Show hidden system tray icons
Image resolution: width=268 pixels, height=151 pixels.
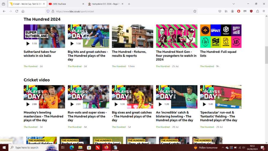(x=222, y=148)
